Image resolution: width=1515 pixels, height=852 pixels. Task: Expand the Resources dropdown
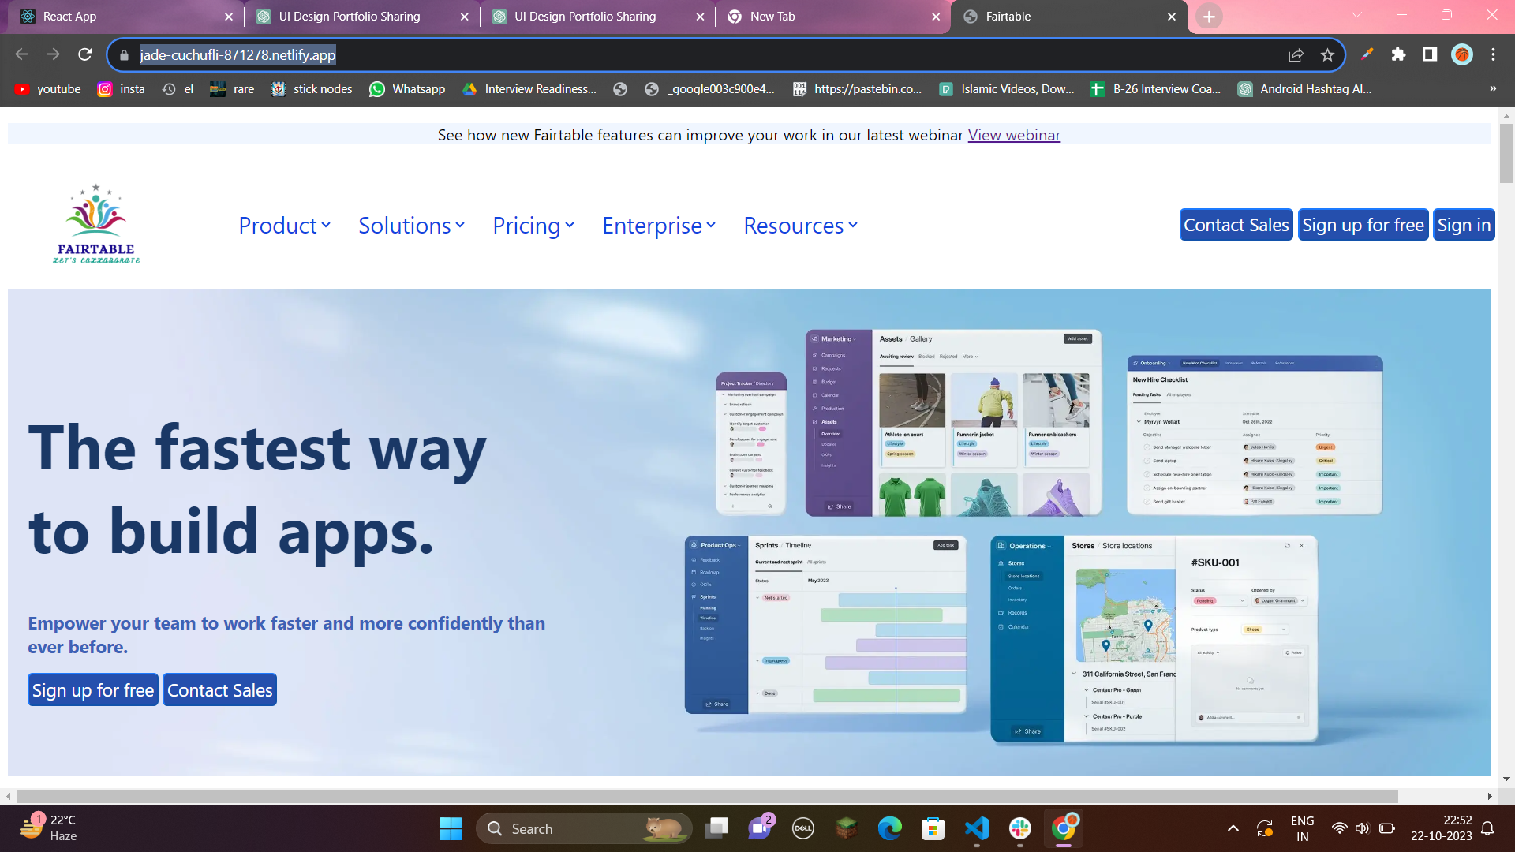799,226
